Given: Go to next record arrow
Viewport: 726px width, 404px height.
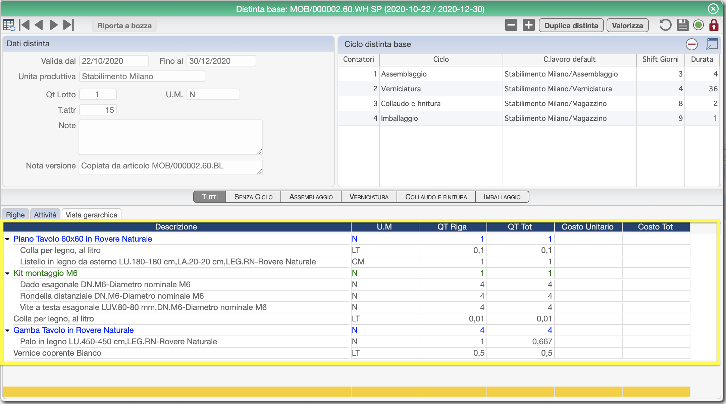Looking at the screenshot, I should (54, 25).
